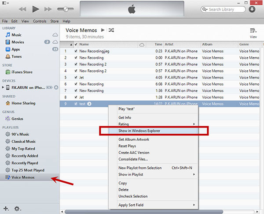The width and height of the screenshot is (264, 214).
Task: Uncheck the New Recordingjjeg track checkbox
Action: pyautogui.click(x=76, y=51)
